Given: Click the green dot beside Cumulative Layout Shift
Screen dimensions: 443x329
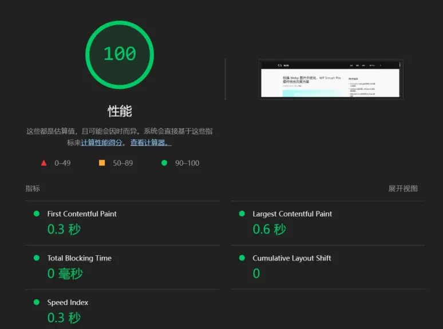Looking at the screenshot, I should [242, 258].
